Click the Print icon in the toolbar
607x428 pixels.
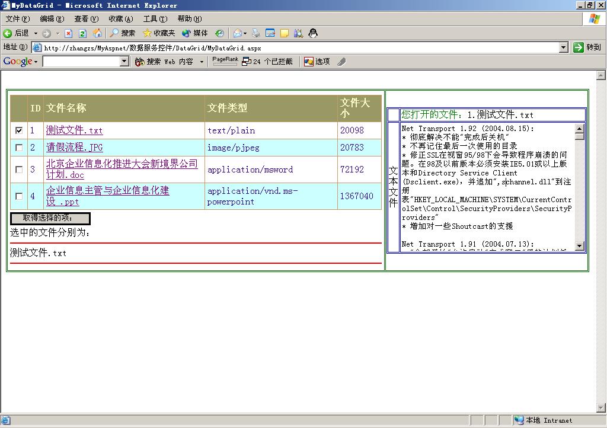click(x=255, y=33)
